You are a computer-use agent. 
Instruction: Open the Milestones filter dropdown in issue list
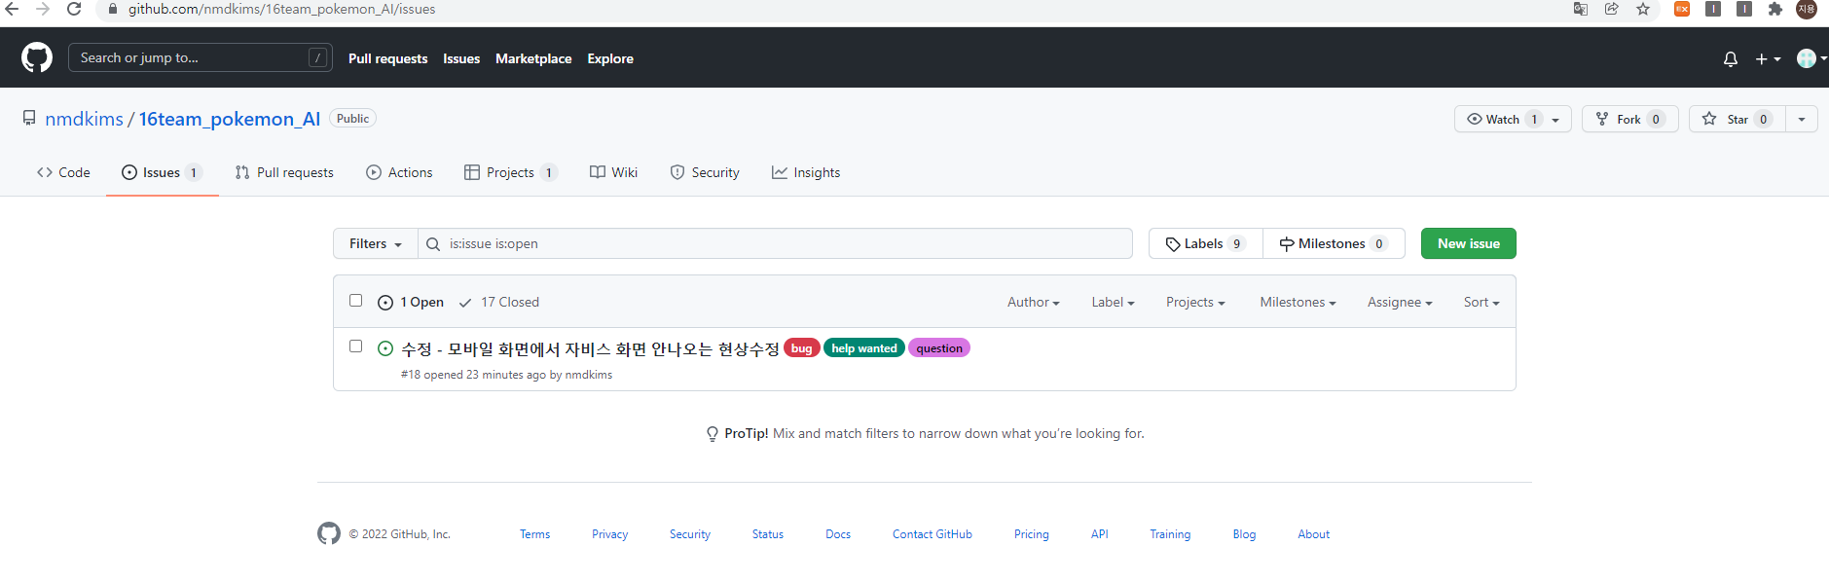tap(1298, 302)
